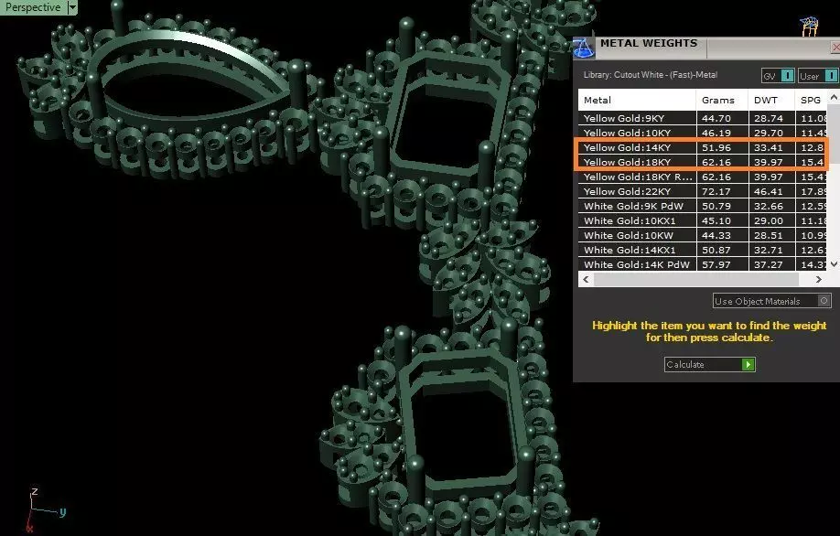This screenshot has height=536, width=840.
Task: Click the metal list scroll-up arrow
Action: [834, 97]
